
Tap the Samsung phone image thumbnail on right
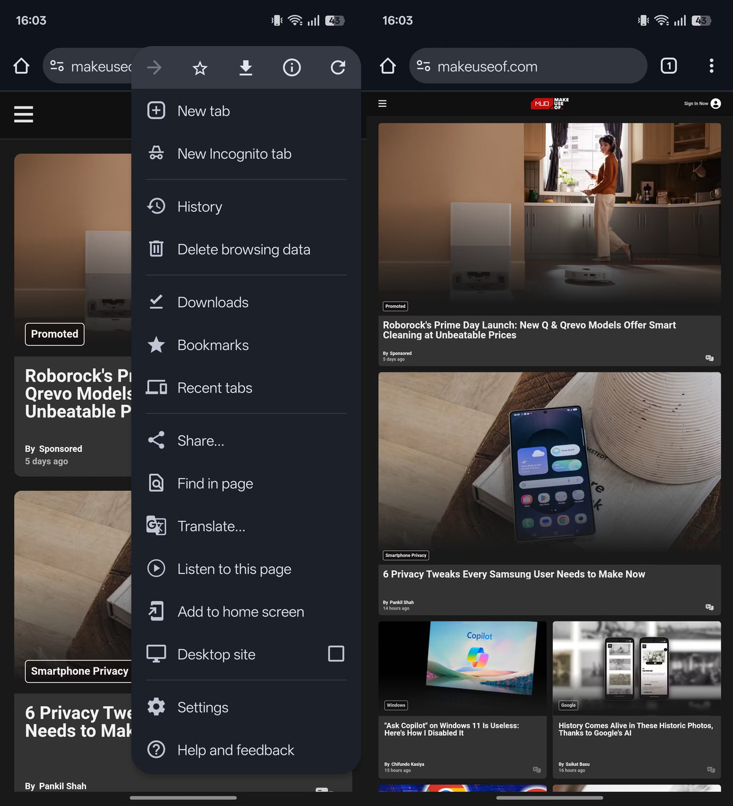[550, 468]
